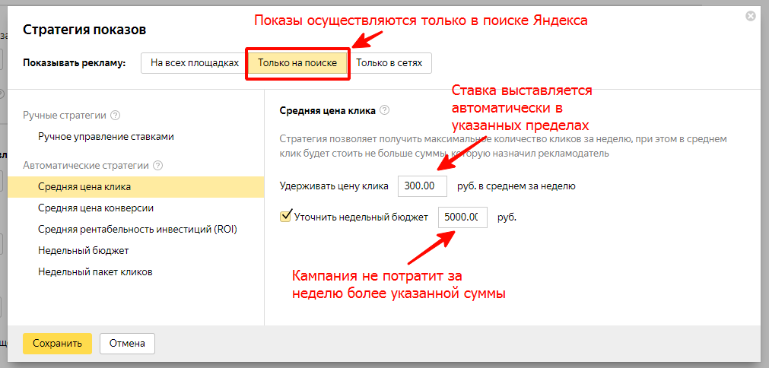Screen dimensions: 769x368
Task: Select the Только на поиске option
Action: (297, 63)
